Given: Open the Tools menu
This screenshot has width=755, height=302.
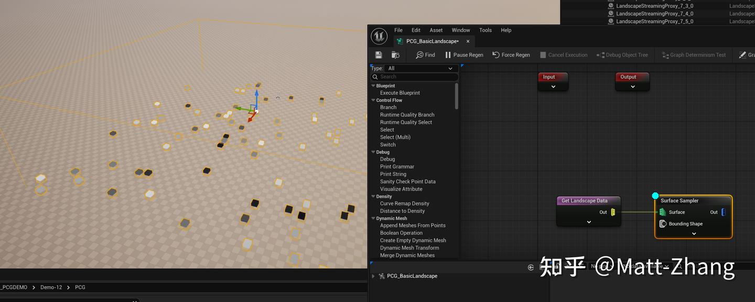Looking at the screenshot, I should pyautogui.click(x=485, y=30).
